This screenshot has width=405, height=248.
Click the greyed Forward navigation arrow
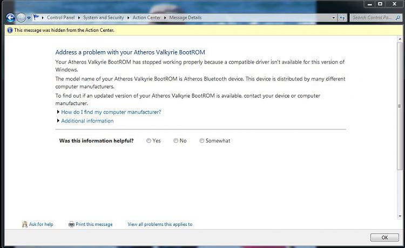[x=21, y=18]
